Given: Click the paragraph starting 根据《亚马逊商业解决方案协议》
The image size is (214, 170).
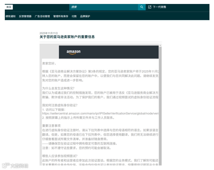Looking at the screenshot, I should (x=100, y=76).
